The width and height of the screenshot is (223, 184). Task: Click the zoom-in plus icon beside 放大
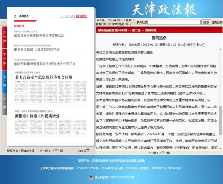tap(185, 45)
